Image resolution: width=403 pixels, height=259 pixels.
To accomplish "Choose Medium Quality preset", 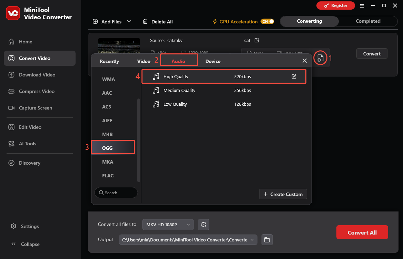I will pos(224,90).
